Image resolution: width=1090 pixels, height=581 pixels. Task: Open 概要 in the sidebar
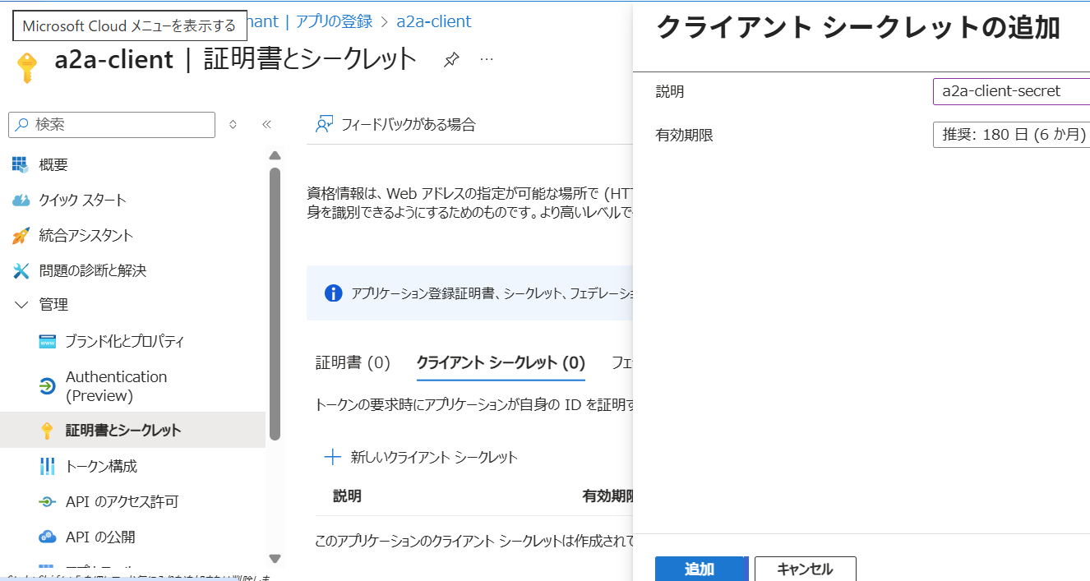[x=53, y=164]
